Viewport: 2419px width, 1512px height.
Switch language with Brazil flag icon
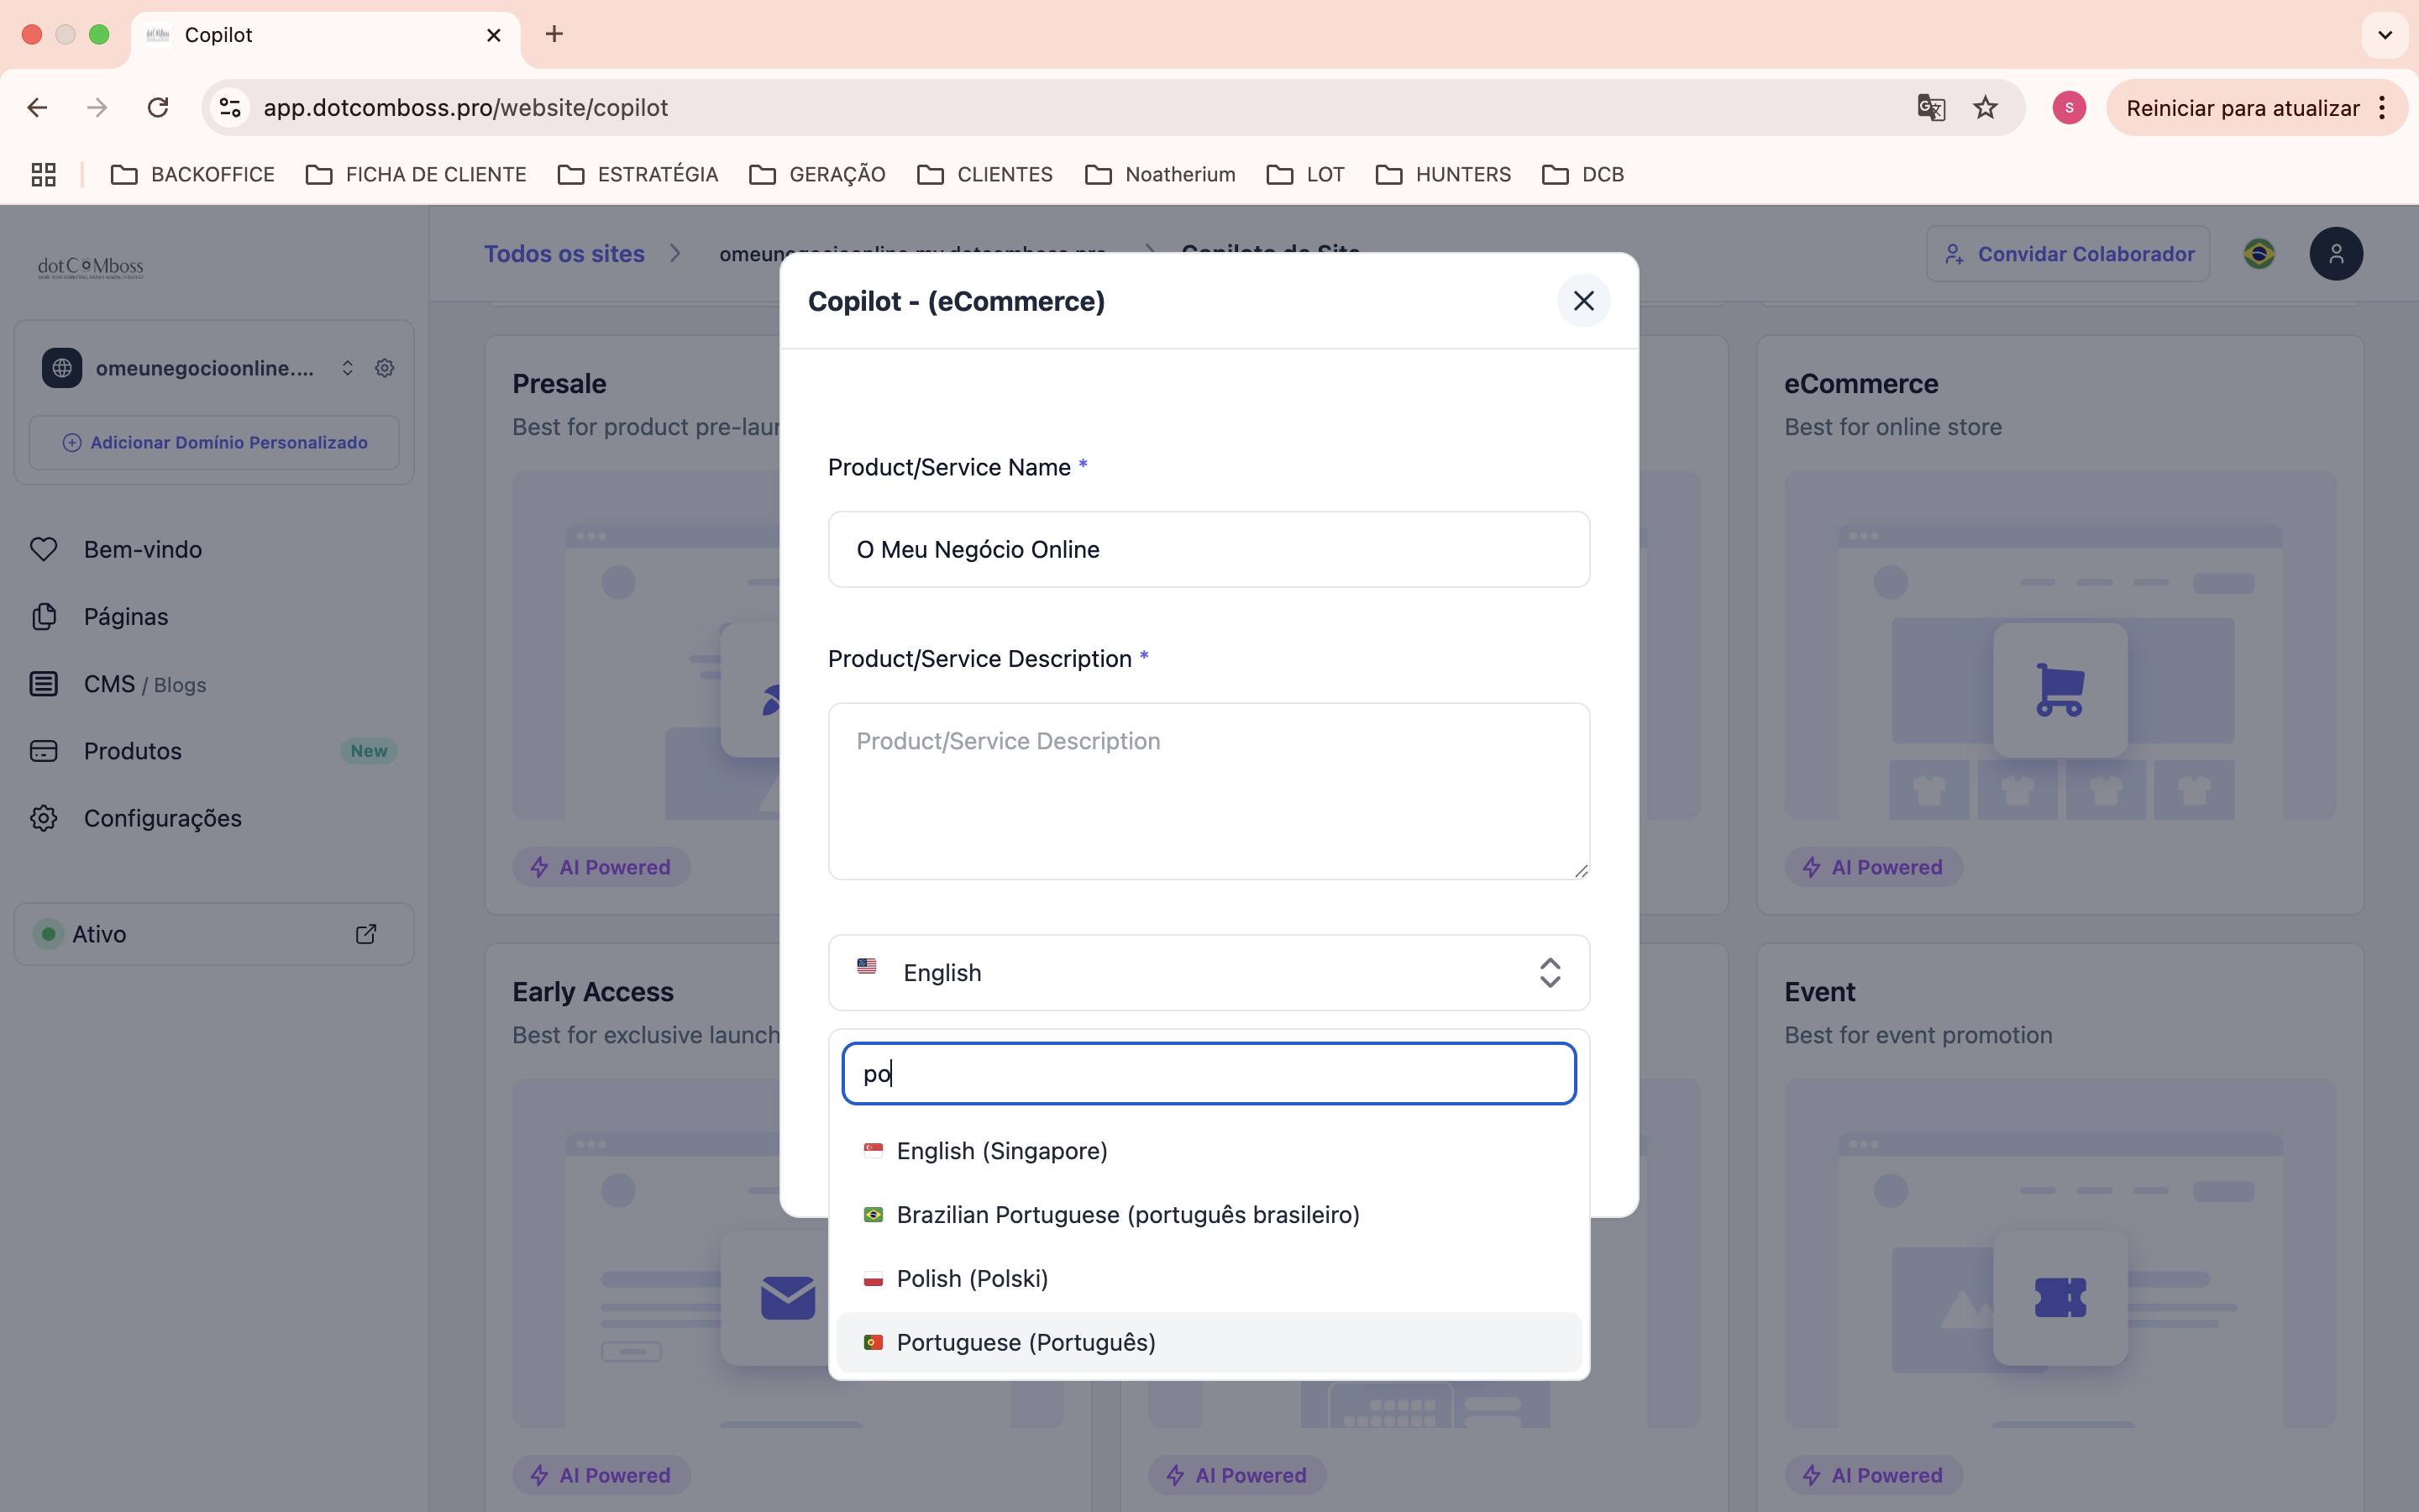2259,254
